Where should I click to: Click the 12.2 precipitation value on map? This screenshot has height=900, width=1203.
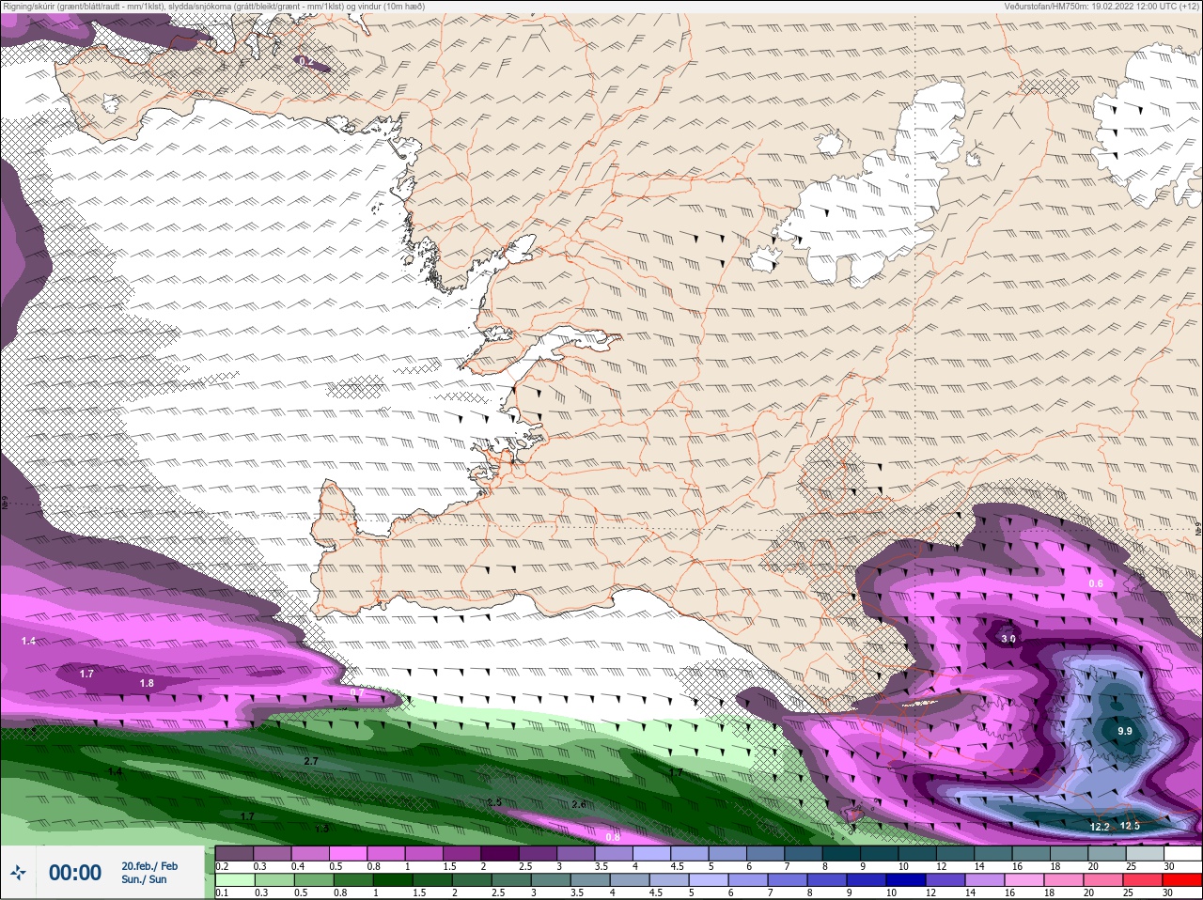pos(1100,827)
